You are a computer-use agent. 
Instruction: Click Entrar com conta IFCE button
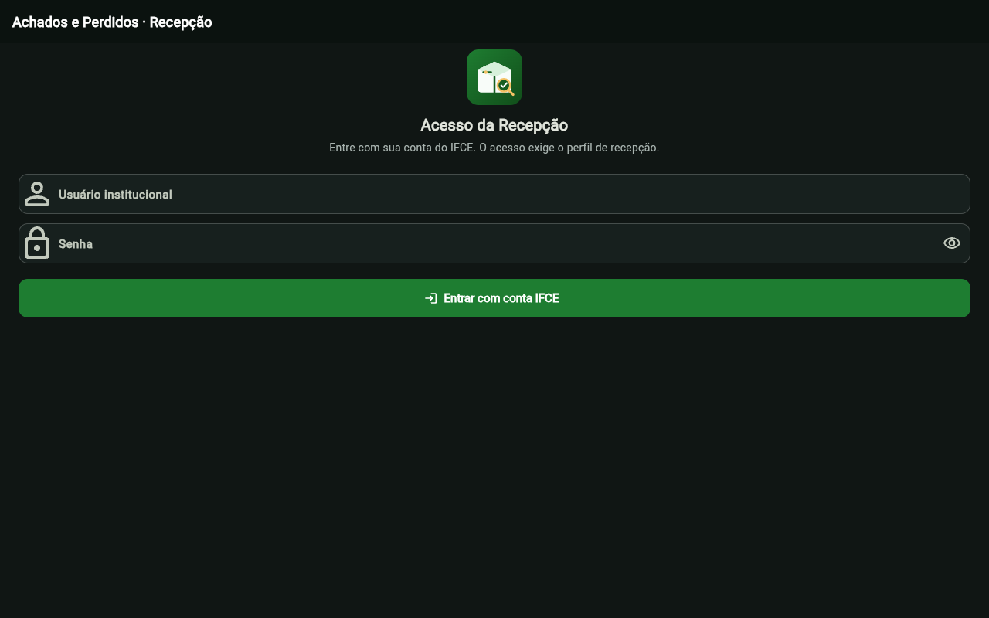click(494, 298)
